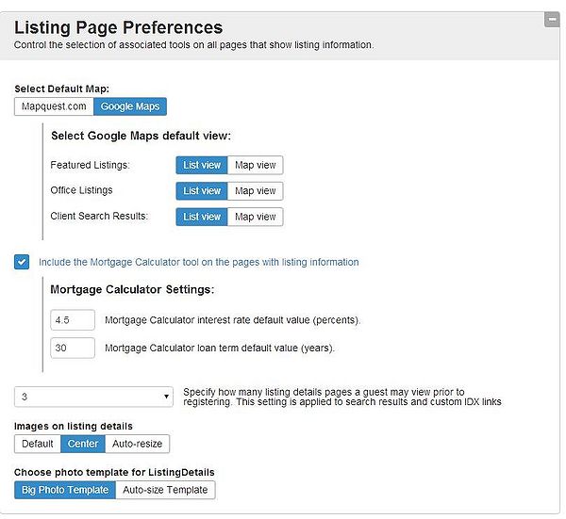Set Office Listings to Map view
566x519 pixels.
(256, 190)
